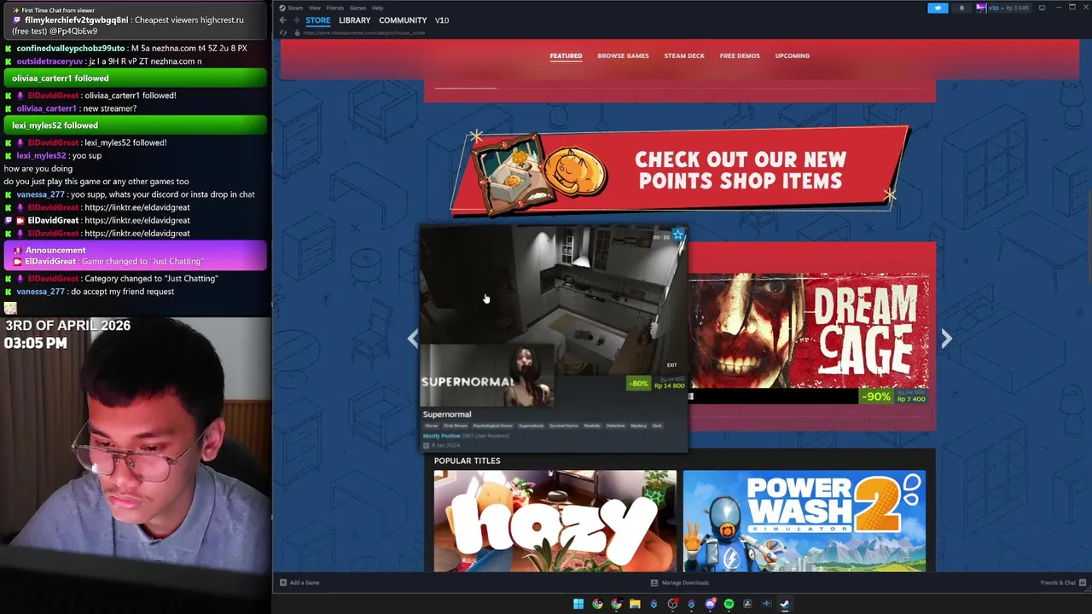Click the Steam logo icon in the top-left menu

[282, 8]
